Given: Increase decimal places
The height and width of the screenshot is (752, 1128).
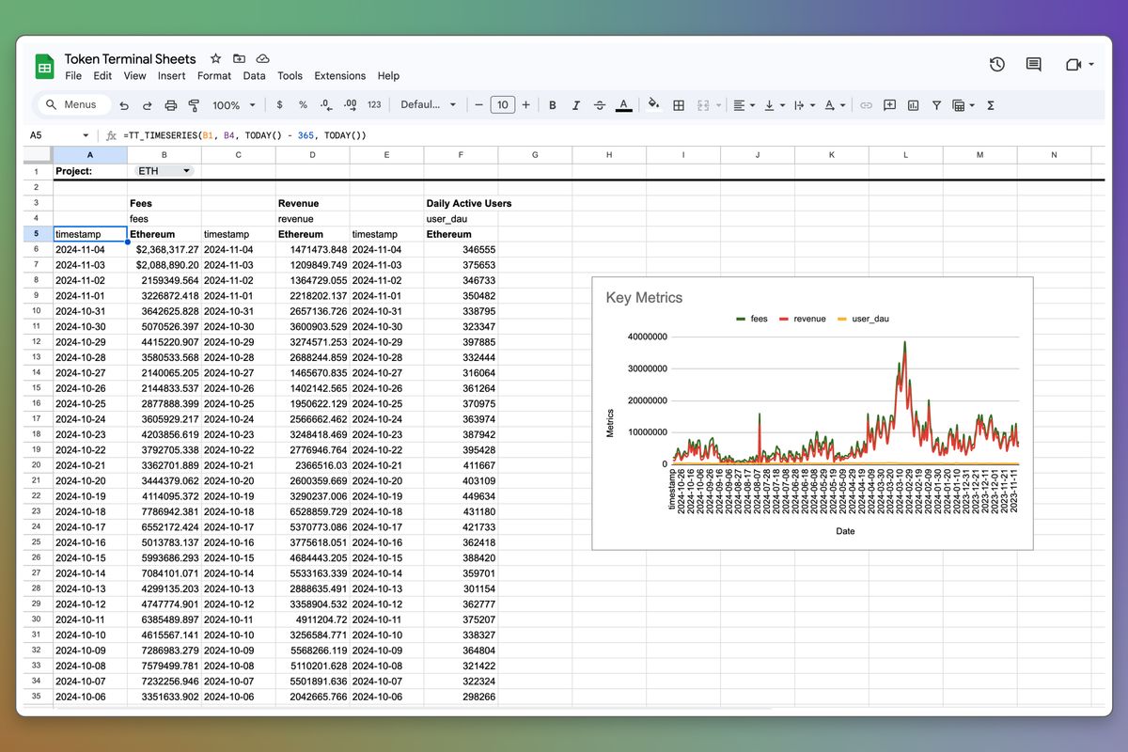Looking at the screenshot, I should [x=350, y=105].
